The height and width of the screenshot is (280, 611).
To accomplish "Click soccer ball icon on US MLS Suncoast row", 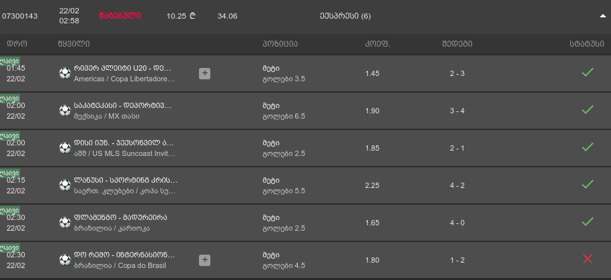I will [65, 148].
